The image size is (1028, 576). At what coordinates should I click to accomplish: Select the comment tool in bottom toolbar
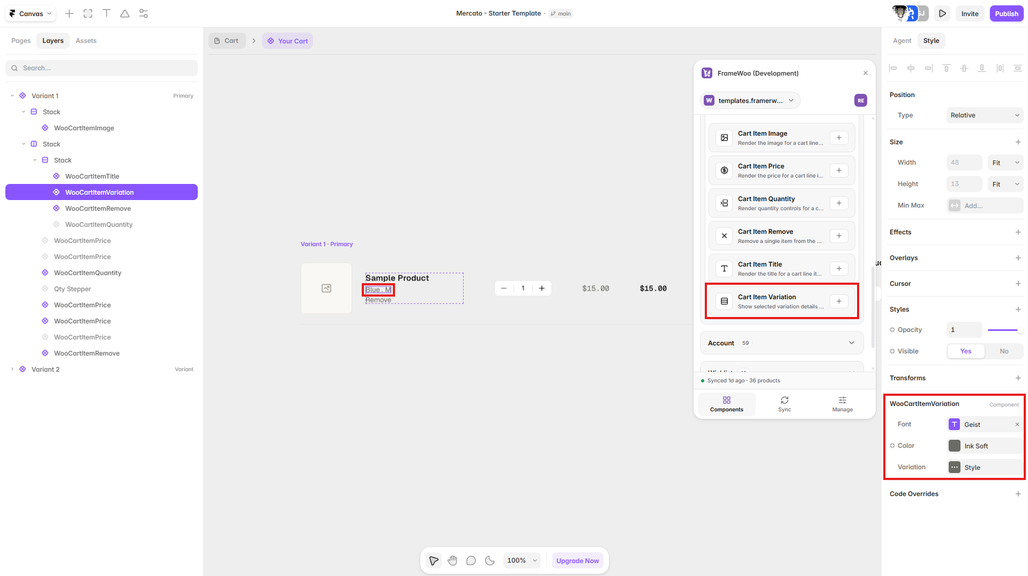coord(471,560)
